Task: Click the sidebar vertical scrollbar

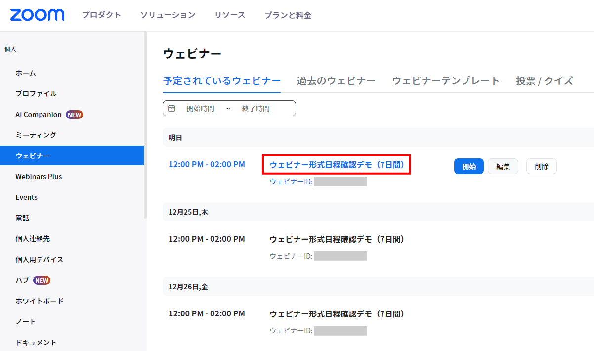Action: (145, 123)
